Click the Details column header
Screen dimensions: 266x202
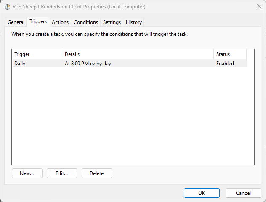(138, 54)
